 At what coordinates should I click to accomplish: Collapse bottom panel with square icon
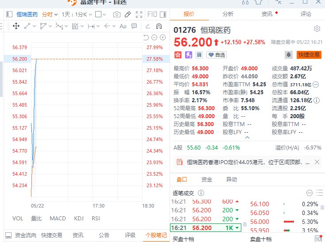[x=8, y=235]
